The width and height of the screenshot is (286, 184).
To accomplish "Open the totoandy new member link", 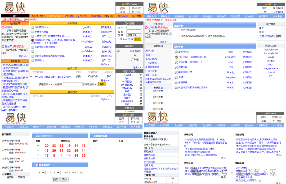I will [127, 88].
